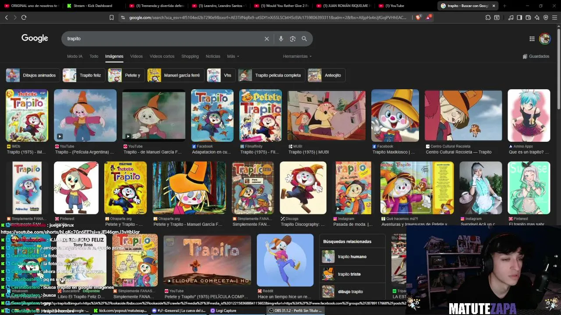Open the browser hamburger menu
The image size is (561, 315).
point(554,17)
